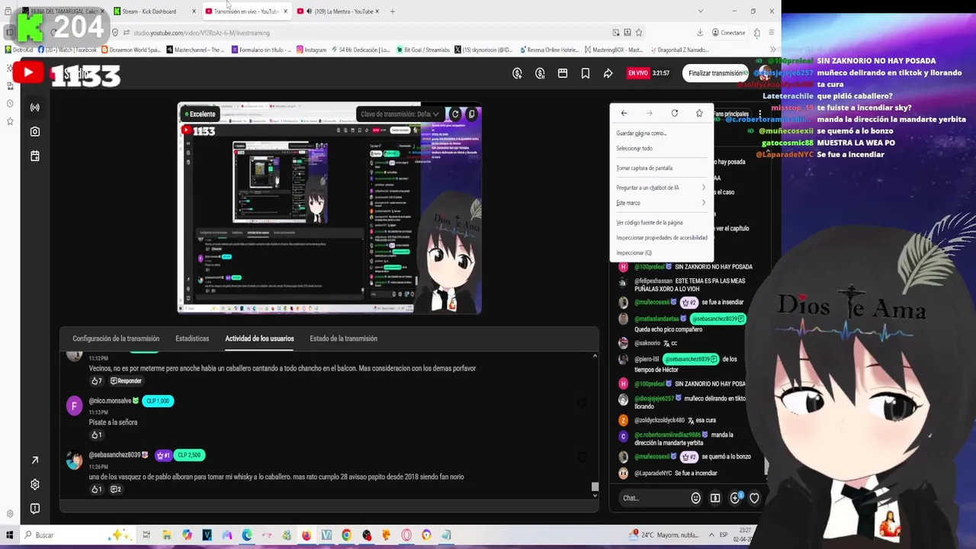Open replies on sebasanchez8039 Super Chat
This screenshot has width=976, height=549.
(116, 489)
